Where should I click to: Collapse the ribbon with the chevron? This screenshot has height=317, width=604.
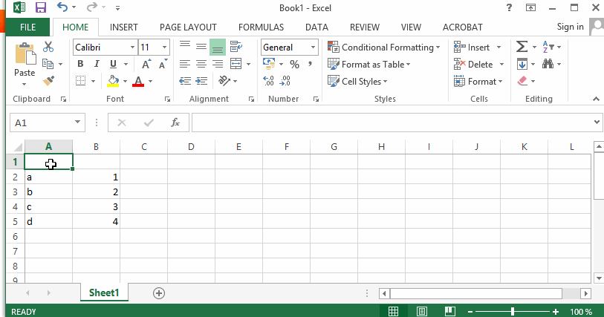596,99
